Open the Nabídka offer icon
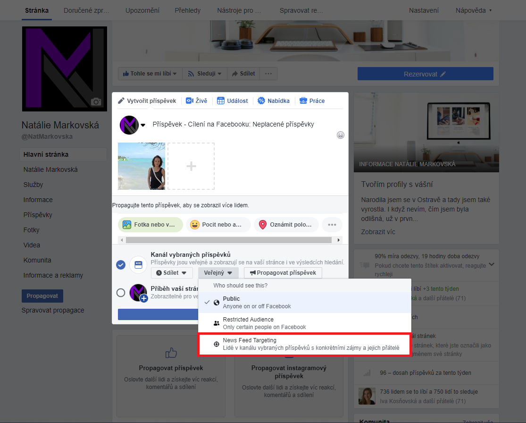Image resolution: width=526 pixels, height=423 pixels. [261, 101]
